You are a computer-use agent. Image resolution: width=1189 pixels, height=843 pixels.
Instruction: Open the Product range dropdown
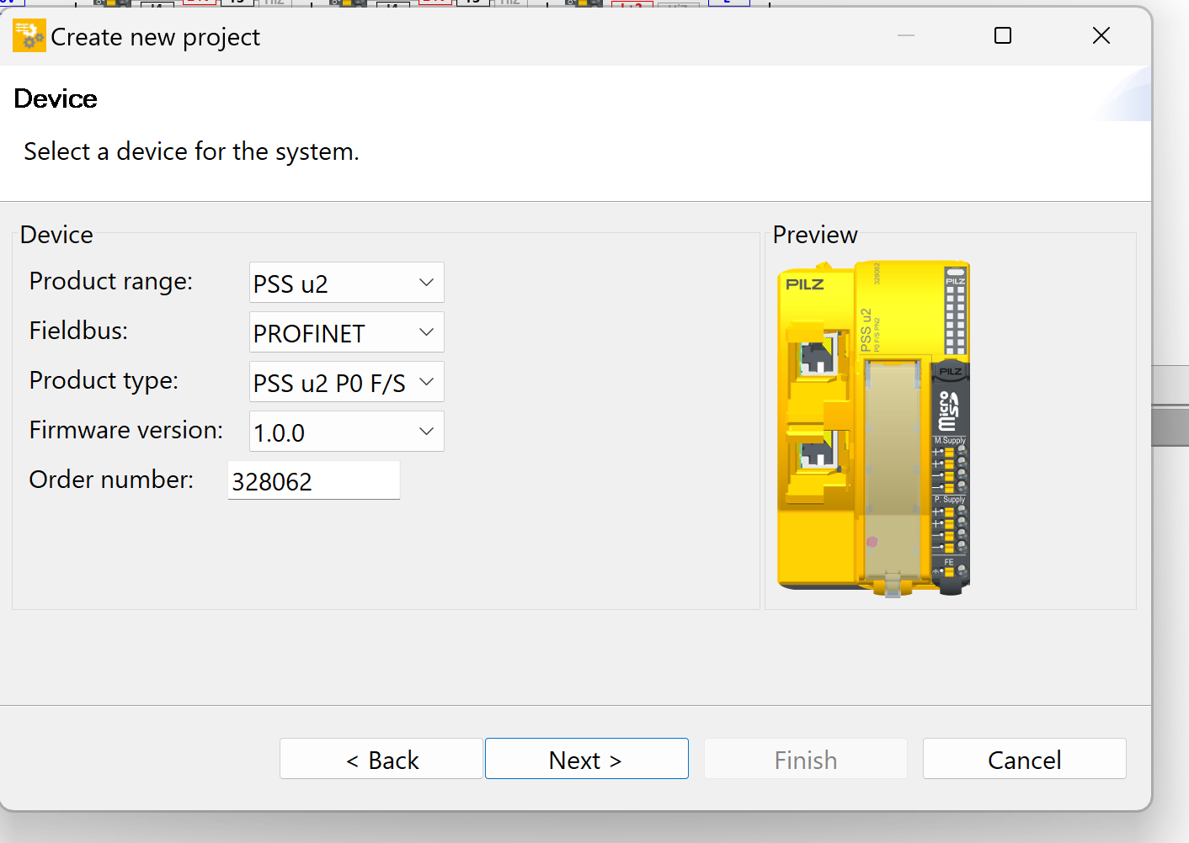(347, 283)
